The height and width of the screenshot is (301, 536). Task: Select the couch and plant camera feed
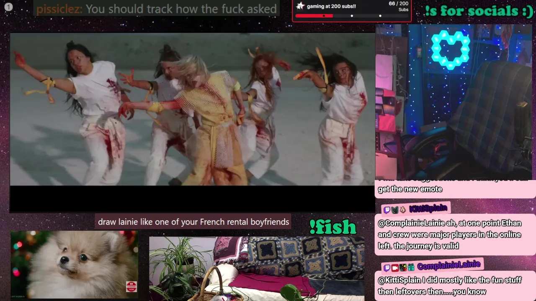click(257, 269)
